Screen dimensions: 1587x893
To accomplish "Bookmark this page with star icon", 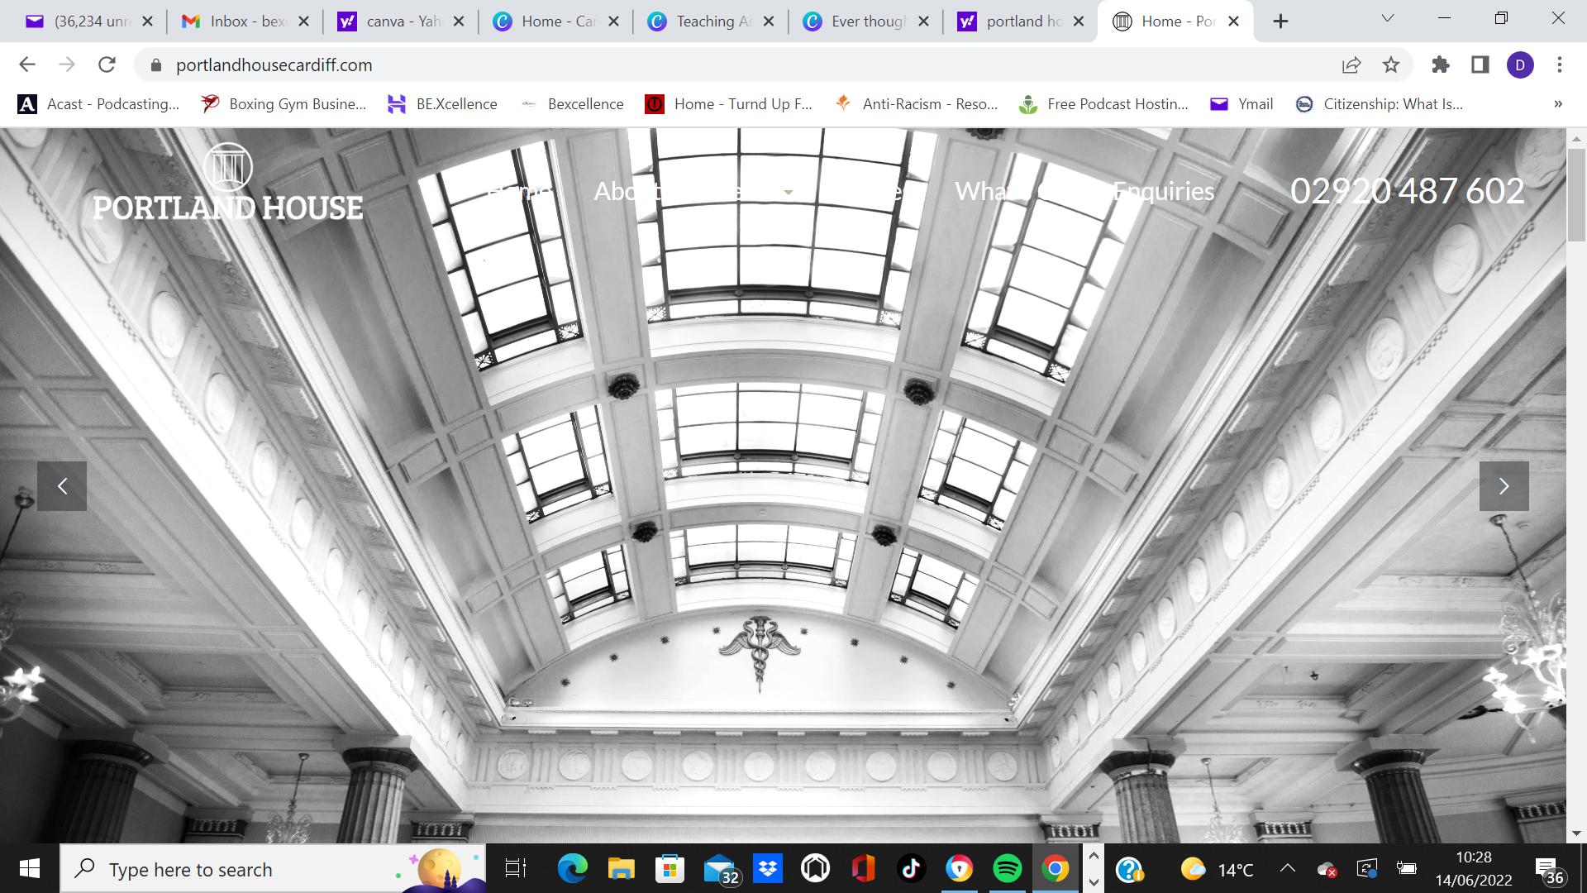I will point(1391,64).
